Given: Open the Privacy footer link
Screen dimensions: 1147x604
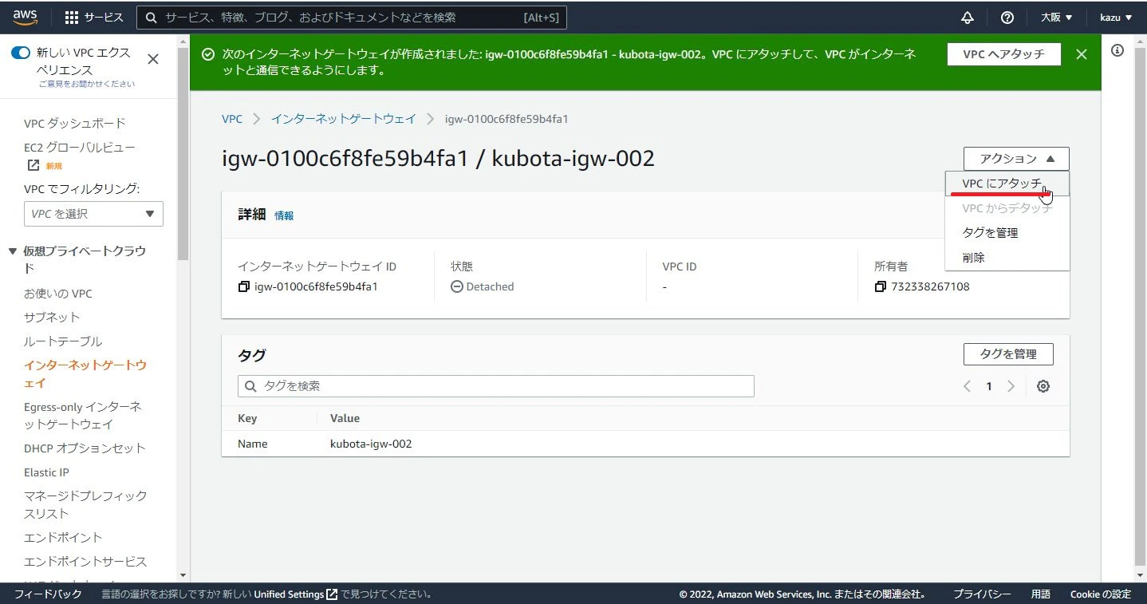Looking at the screenshot, I should point(982,594).
